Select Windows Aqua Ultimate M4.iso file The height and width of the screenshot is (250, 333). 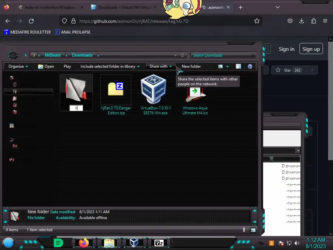195,101
